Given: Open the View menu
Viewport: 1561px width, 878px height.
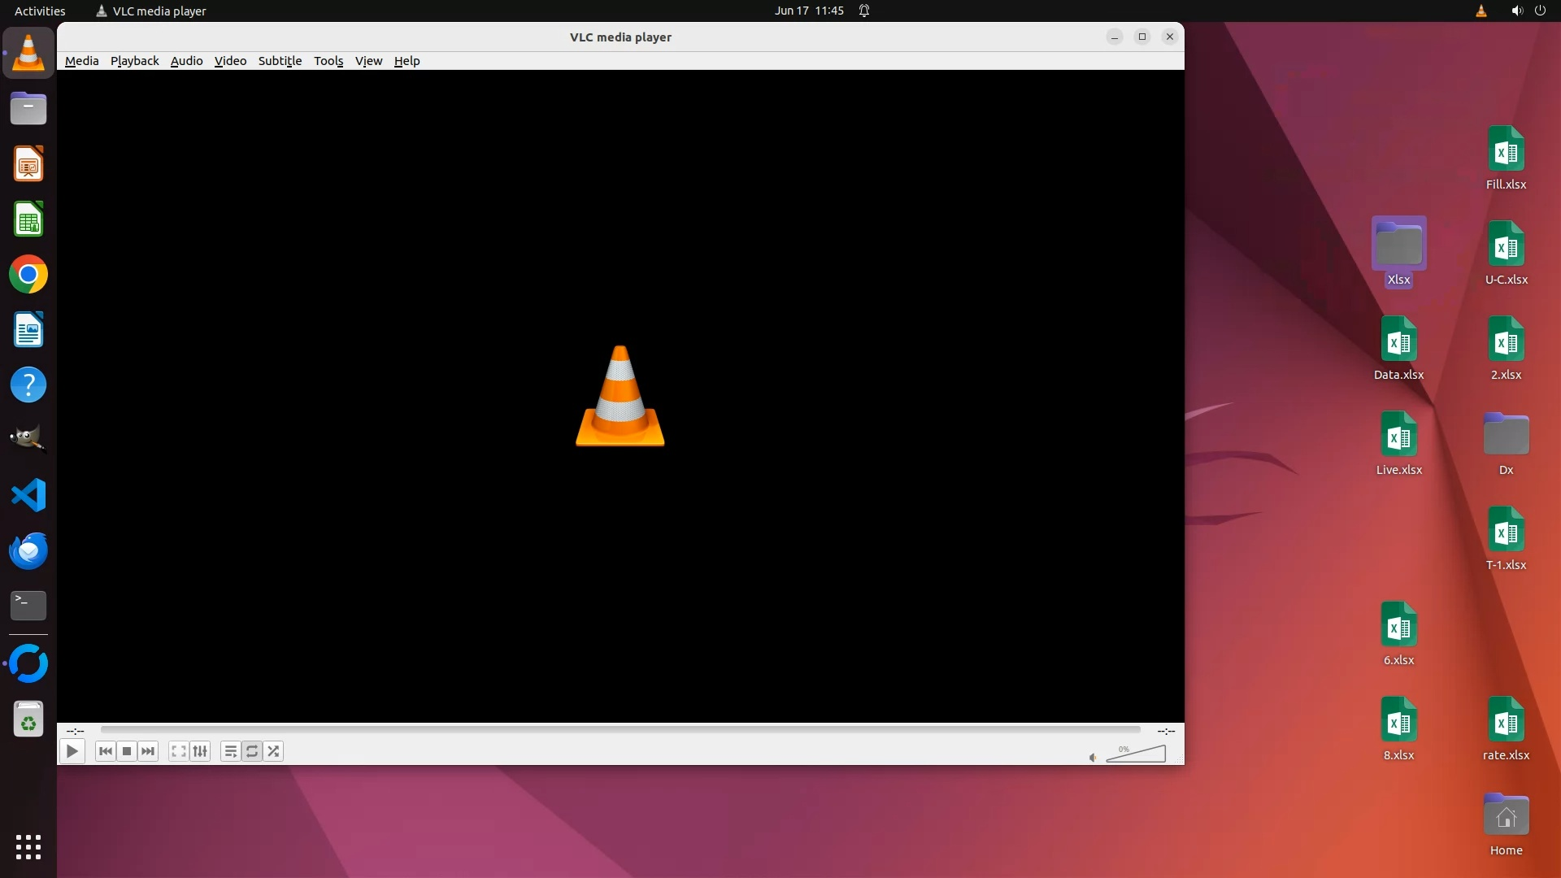Looking at the screenshot, I should pos(368,61).
